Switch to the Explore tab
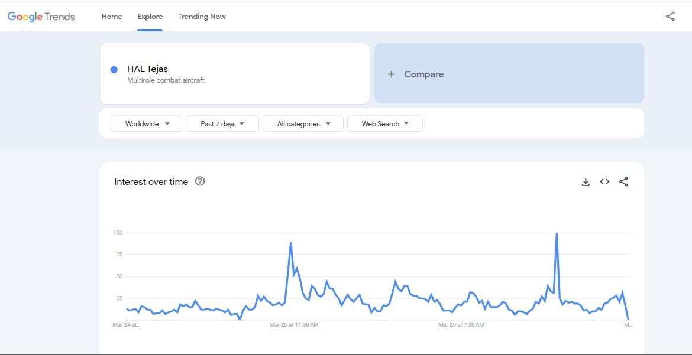692x355 pixels. pos(150,17)
